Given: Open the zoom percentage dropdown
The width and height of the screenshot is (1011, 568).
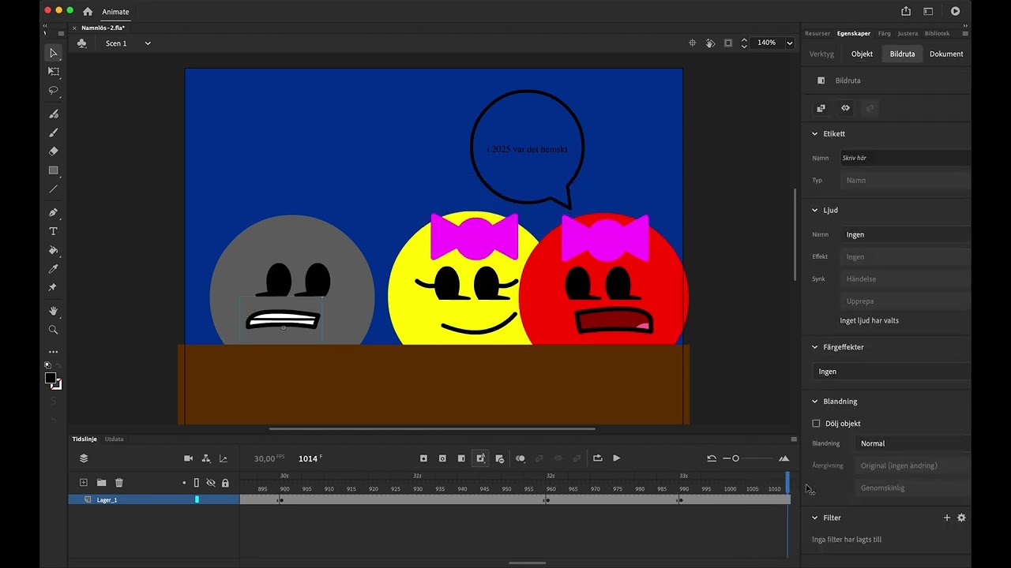Looking at the screenshot, I should coord(789,43).
